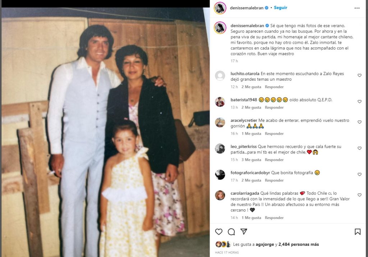The image size is (368, 257).
Task: Like carolarriagada's comment heart
Action: pyautogui.click(x=359, y=195)
